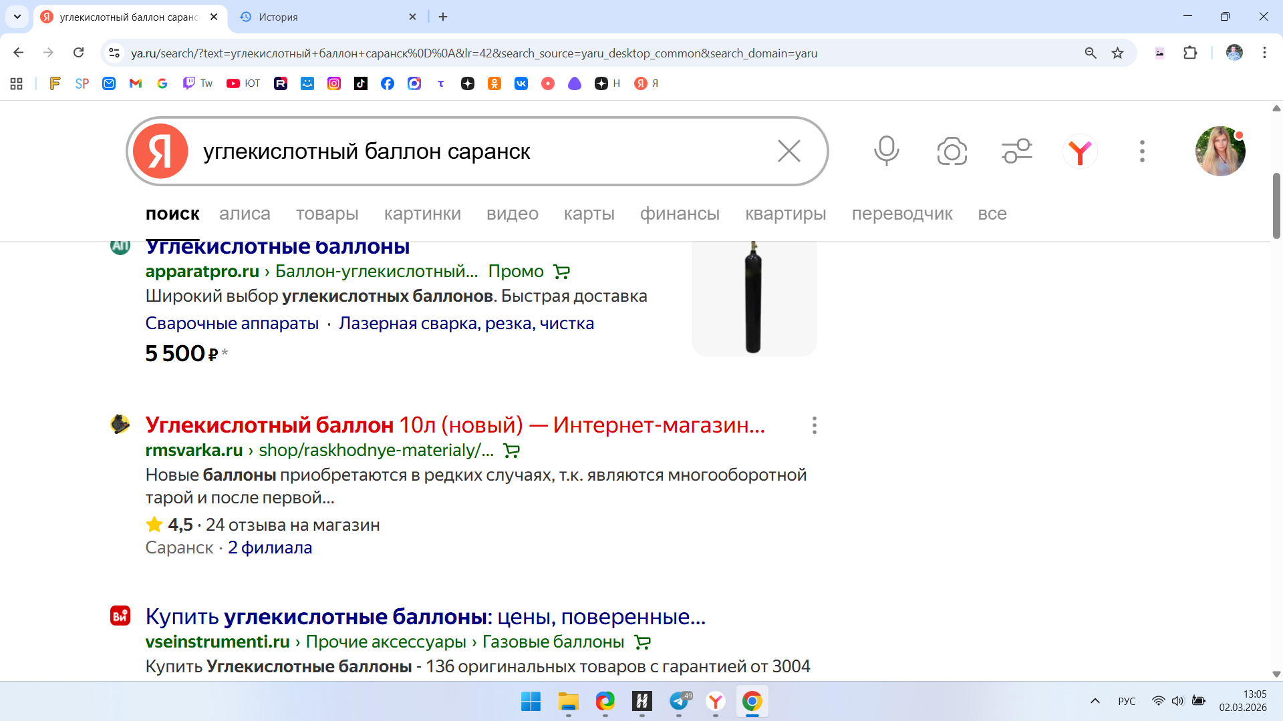This screenshot has height=721, width=1283.
Task: Open vertical dots menu beside Yandex header
Action: click(x=1142, y=152)
